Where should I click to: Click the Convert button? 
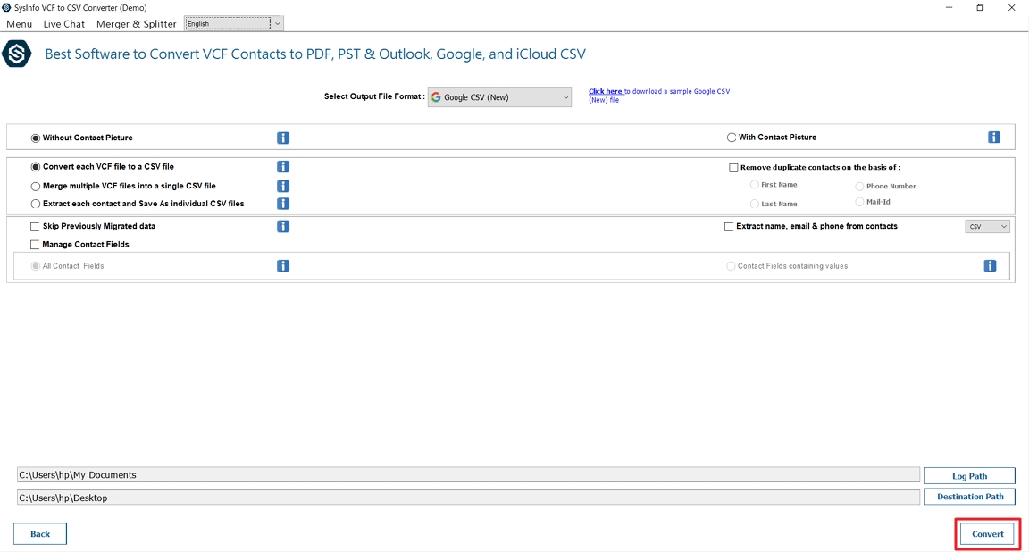[988, 534]
